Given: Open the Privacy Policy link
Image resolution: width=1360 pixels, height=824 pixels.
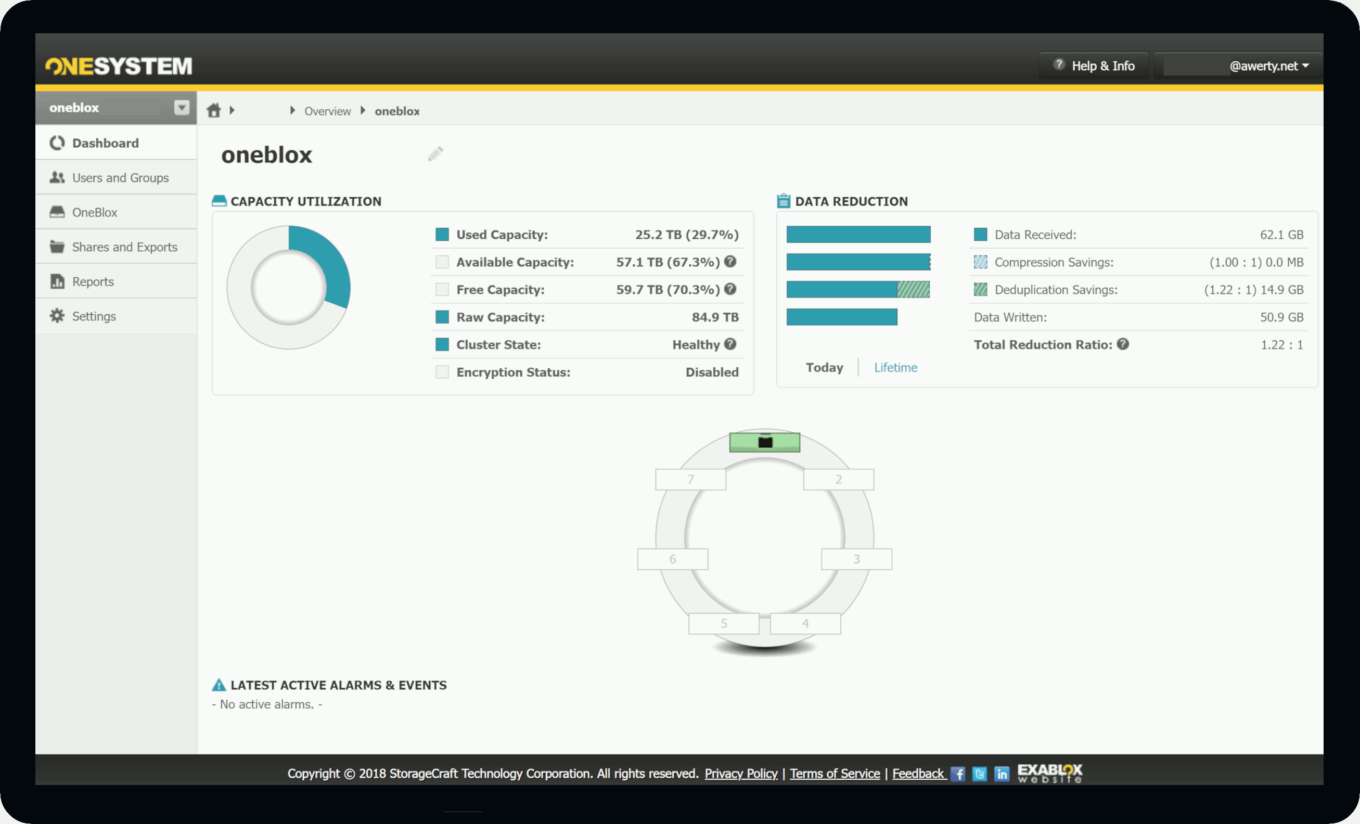Looking at the screenshot, I should [741, 774].
